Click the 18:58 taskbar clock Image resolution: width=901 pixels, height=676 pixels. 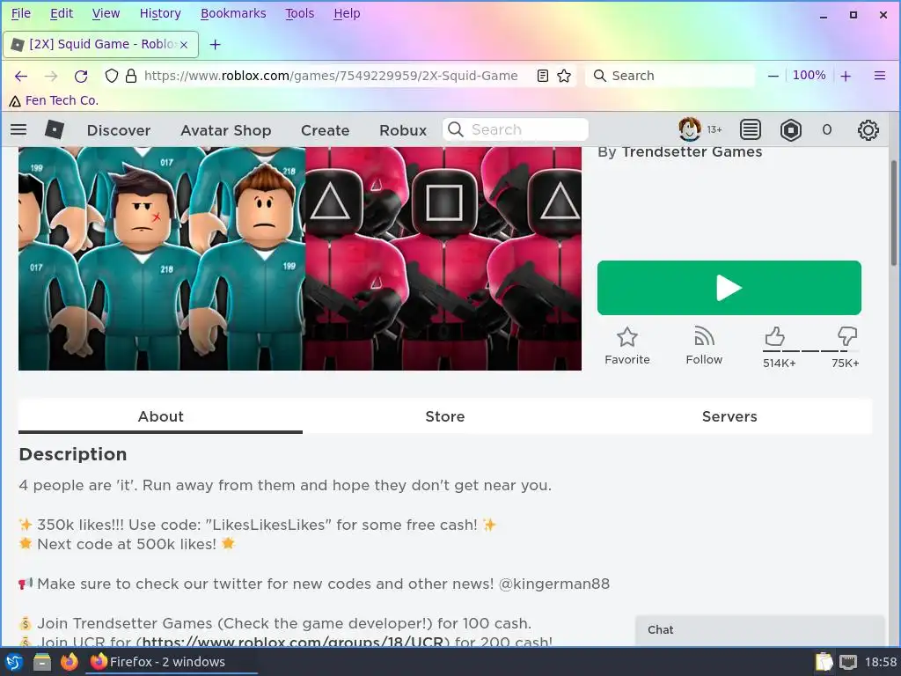click(x=881, y=662)
